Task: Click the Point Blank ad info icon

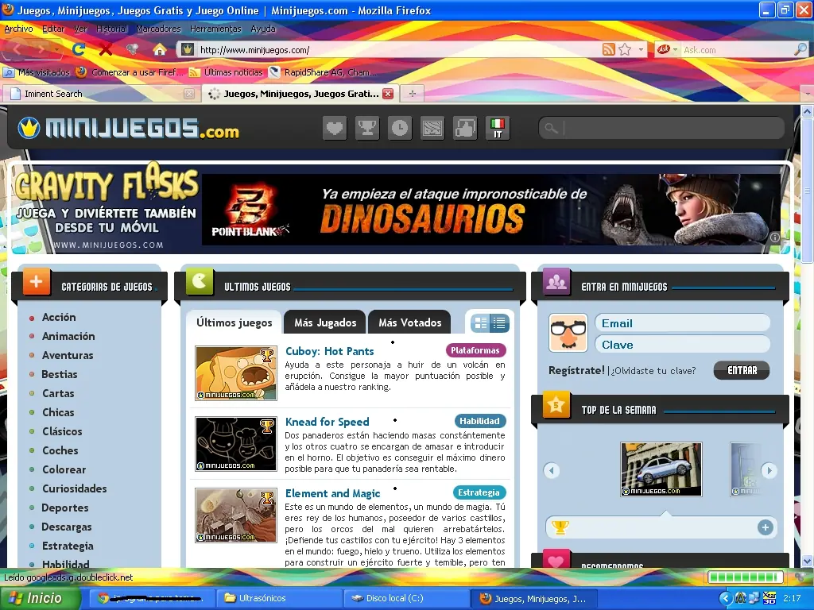Action: (x=774, y=237)
